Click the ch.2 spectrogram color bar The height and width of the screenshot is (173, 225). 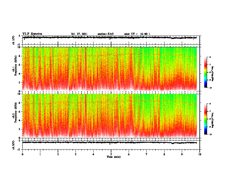(x=206, y=119)
